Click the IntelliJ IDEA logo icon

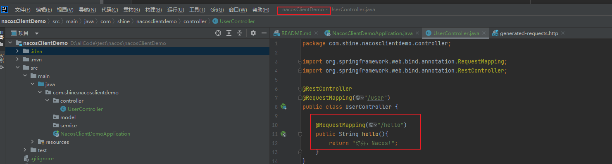click(x=4, y=9)
